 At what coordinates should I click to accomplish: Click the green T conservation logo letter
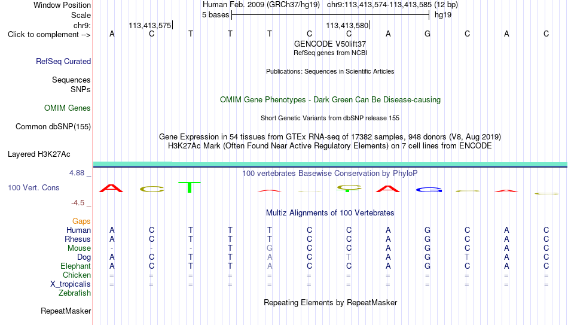pos(190,187)
